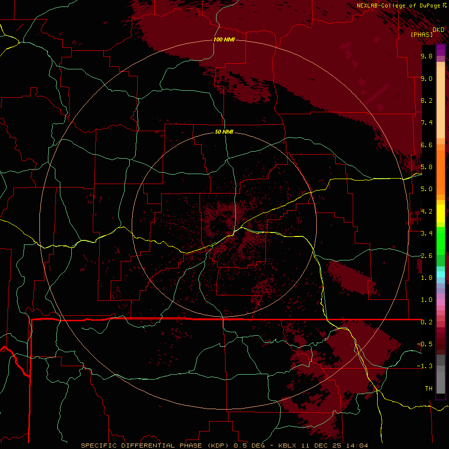Click the -1.3 scale value label
This screenshot has height=449, width=449.
(x=425, y=366)
